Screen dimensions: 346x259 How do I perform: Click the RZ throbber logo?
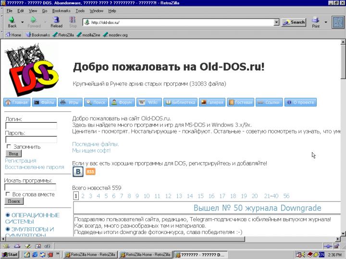pyautogui.click(x=338, y=23)
